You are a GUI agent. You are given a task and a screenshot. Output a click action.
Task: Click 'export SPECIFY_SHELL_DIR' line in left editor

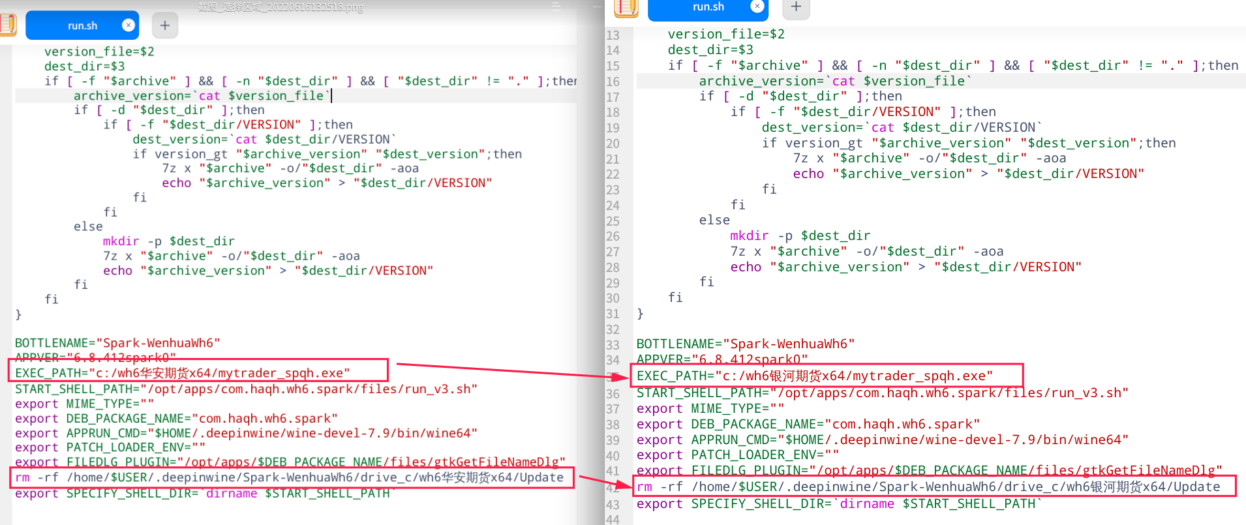[205, 494]
